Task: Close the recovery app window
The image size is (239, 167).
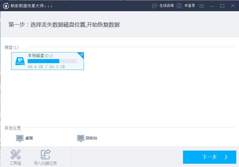Action: click(233, 6)
